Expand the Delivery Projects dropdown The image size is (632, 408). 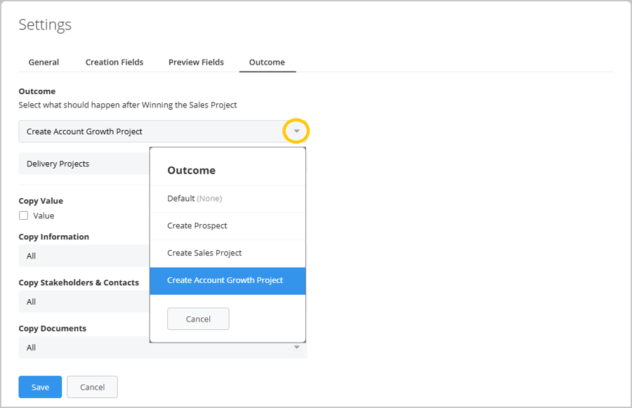coord(84,164)
